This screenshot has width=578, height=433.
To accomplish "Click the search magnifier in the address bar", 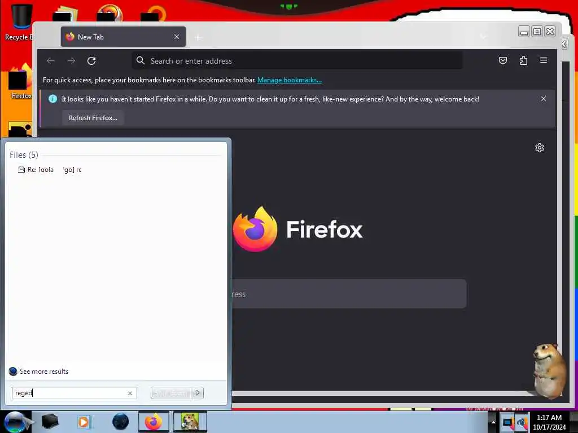I will click(x=141, y=60).
